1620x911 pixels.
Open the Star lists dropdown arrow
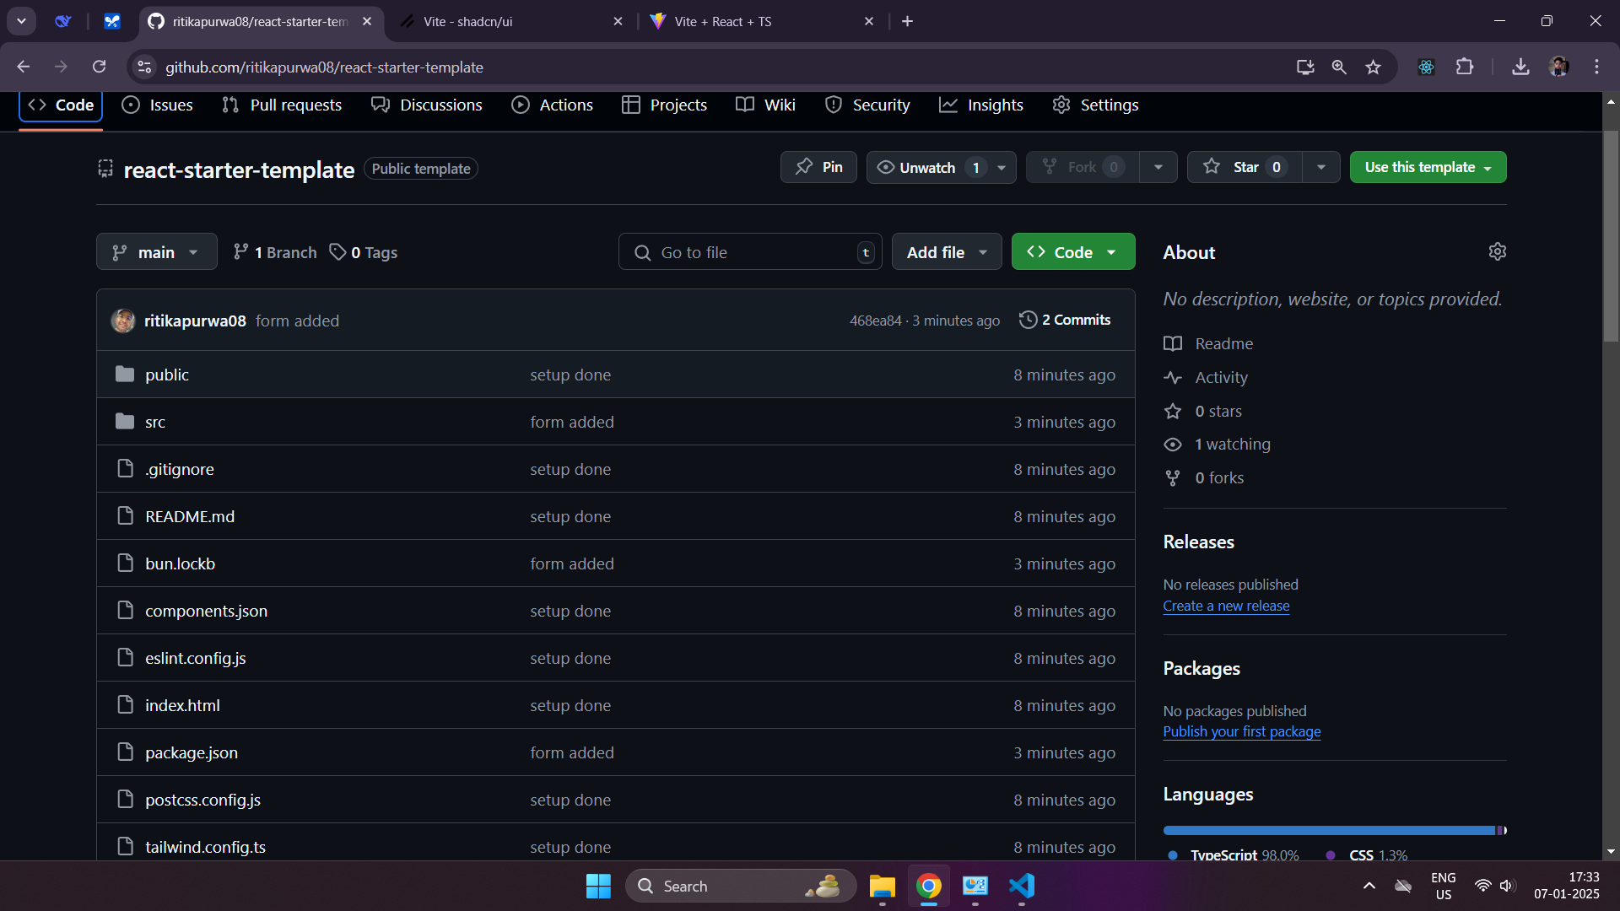point(1321,167)
